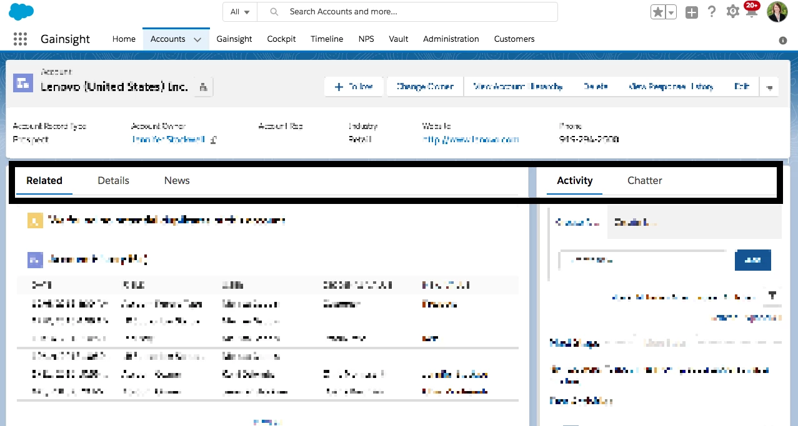This screenshot has width=798, height=426.
Task: Expand the Favorites list arrow
Action: pyautogui.click(x=671, y=12)
